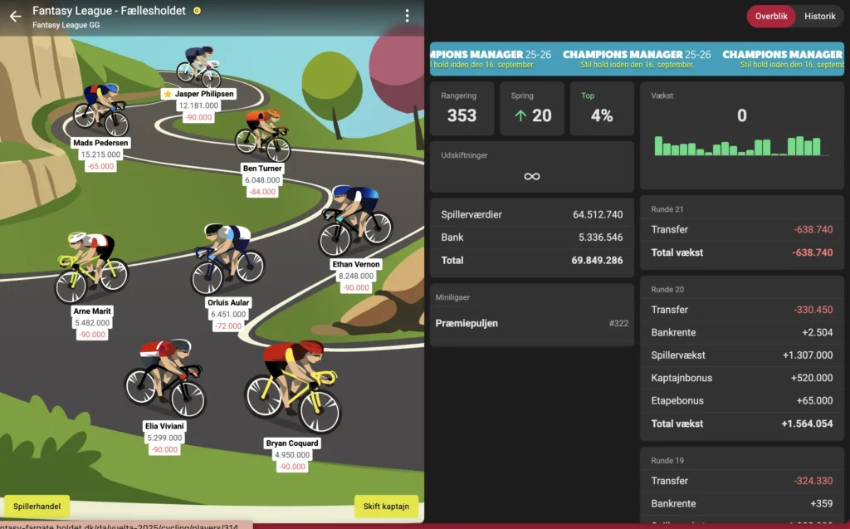Click the Vækst bar chart
Image resolution: width=850 pixels, height=529 pixels.
(741, 146)
